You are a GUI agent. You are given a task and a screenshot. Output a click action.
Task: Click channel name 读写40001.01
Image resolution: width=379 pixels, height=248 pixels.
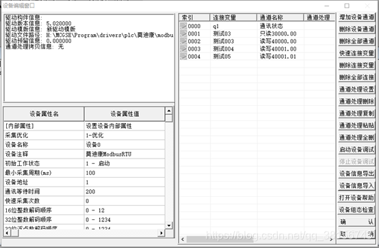278,57
